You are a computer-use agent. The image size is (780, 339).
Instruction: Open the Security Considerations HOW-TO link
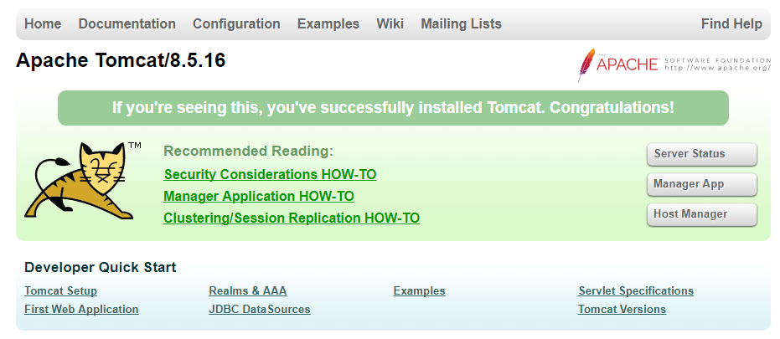point(270,175)
